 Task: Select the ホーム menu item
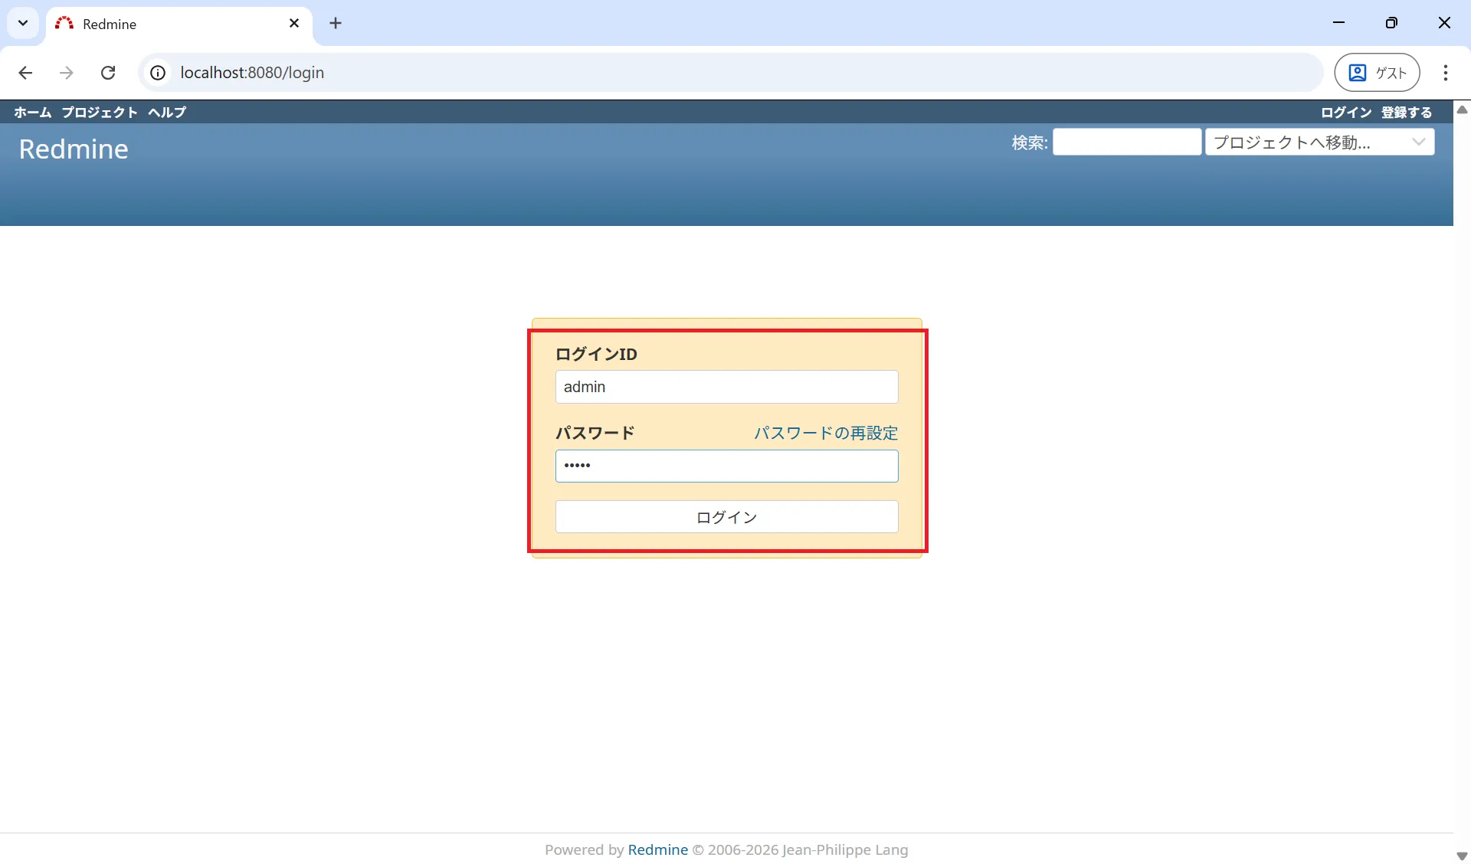pos(31,112)
